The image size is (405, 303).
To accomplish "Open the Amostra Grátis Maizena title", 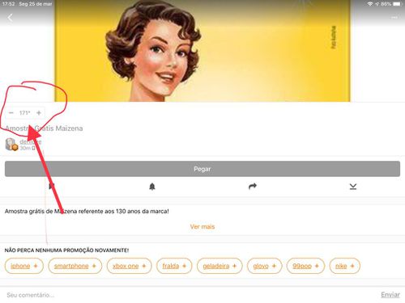I will click(x=44, y=128).
